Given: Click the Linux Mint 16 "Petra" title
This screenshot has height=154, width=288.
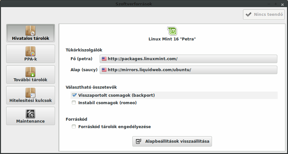Looking at the screenshot, I should pos(172,39).
